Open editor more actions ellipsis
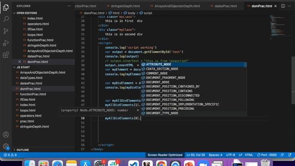This screenshot has height=166, width=295. click(x=289, y=6)
